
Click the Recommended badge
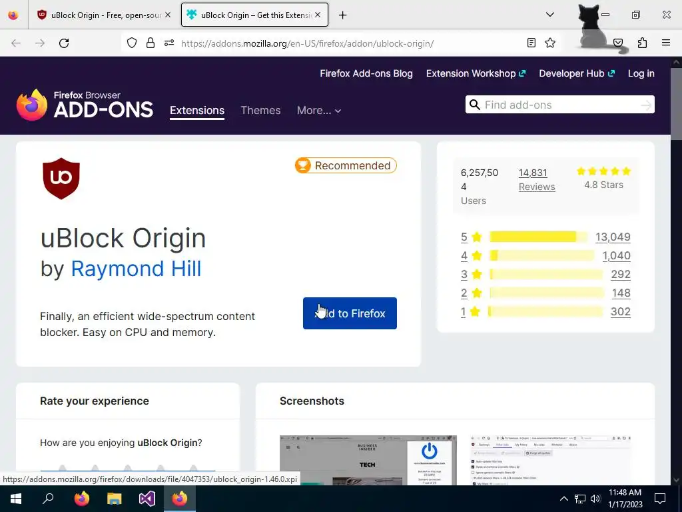[x=346, y=165]
